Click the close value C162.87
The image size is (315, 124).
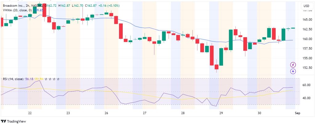(90, 6)
